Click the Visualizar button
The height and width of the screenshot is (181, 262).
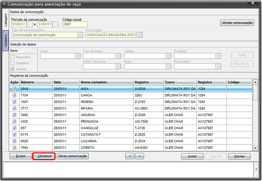tap(44, 156)
